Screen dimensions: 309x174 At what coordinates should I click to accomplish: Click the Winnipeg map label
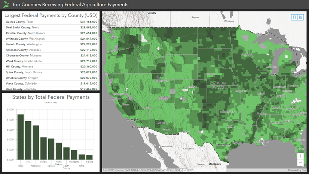point(229,21)
